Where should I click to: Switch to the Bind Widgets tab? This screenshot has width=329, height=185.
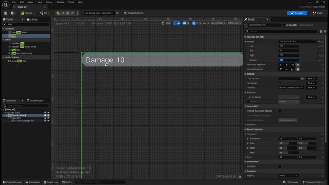[35, 101]
